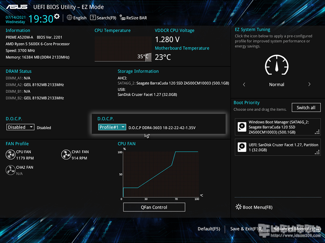The width and height of the screenshot is (325, 243).
Task: Select Windows Boot Manager boot entry
Action: 278,127
